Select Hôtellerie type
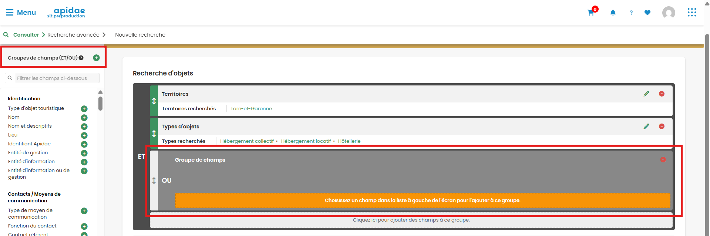This screenshot has height=236, width=710. (x=349, y=141)
